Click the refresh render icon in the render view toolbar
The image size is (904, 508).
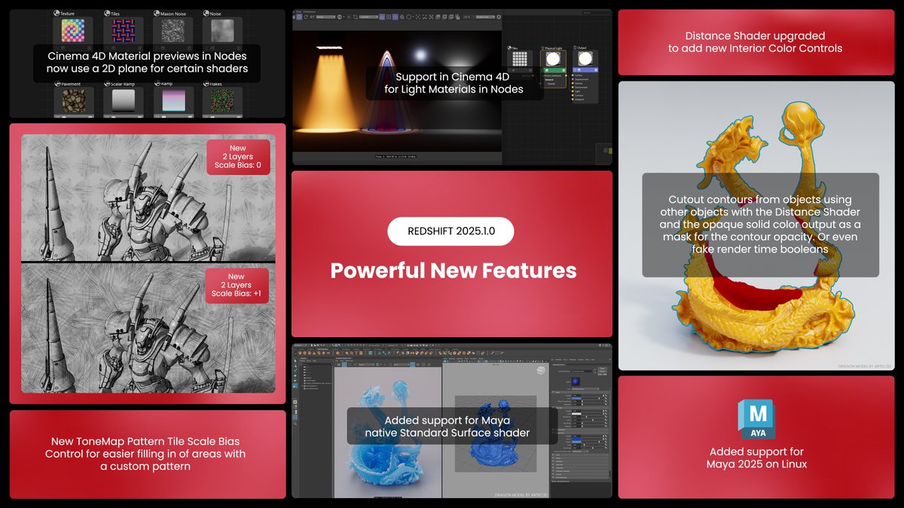point(306,17)
